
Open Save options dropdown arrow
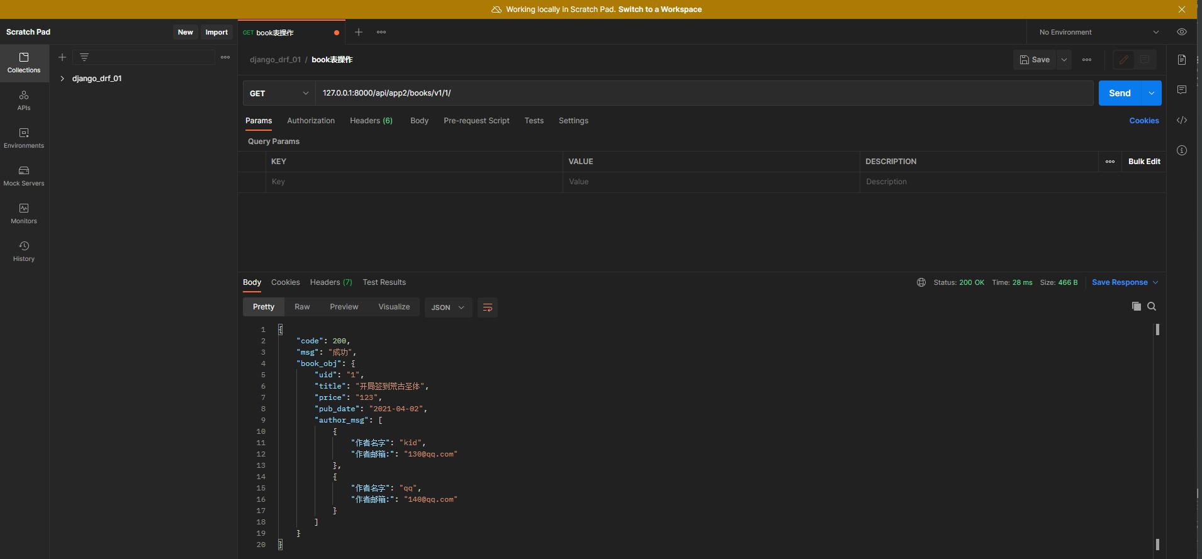point(1064,60)
